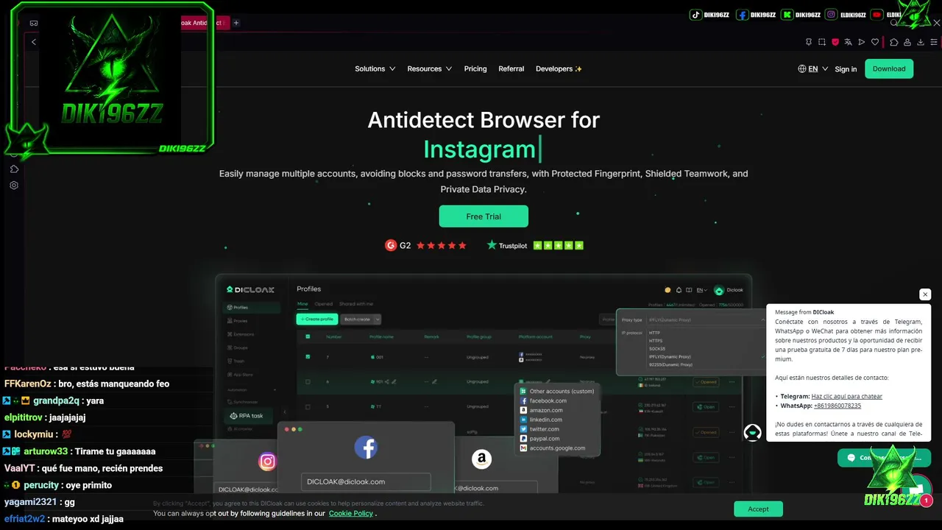Expand the Resources dropdown menu
Viewport: 942px width, 530px height.
point(430,68)
